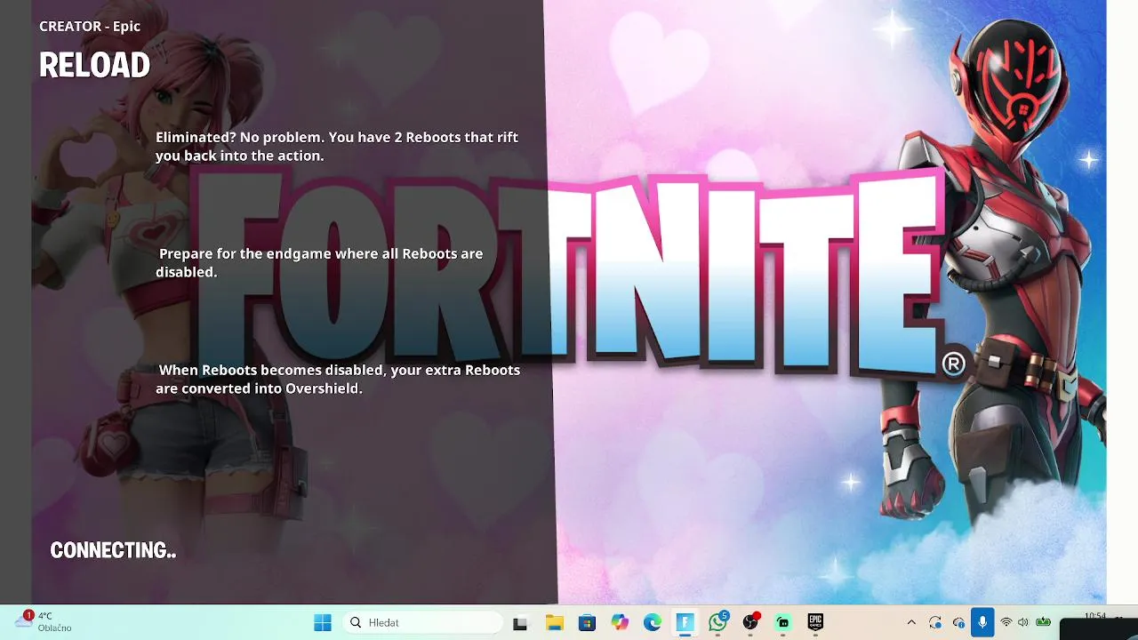The image size is (1138, 640).
Task: Open File Explorer from the taskbar
Action: tap(554, 623)
